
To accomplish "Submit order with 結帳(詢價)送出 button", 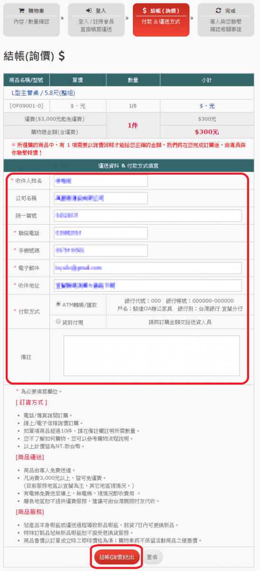I will 117,557.
